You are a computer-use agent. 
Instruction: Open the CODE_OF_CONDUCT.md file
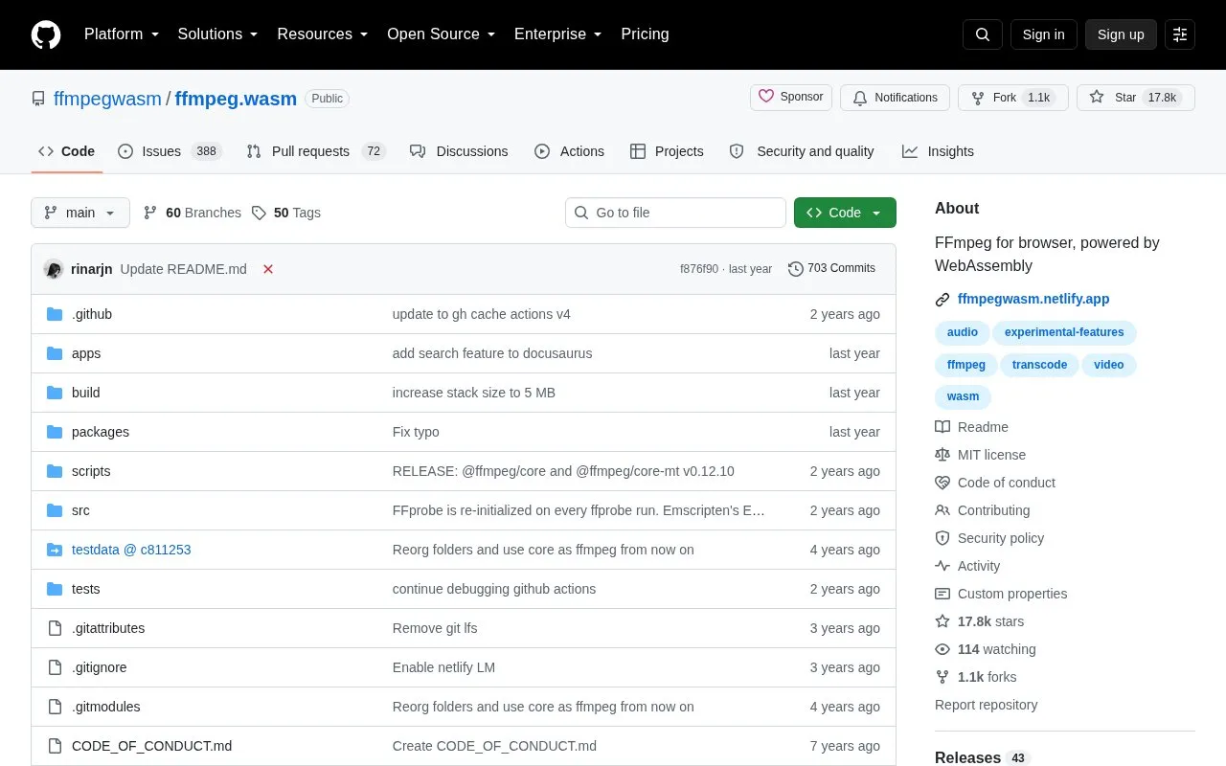tap(151, 746)
